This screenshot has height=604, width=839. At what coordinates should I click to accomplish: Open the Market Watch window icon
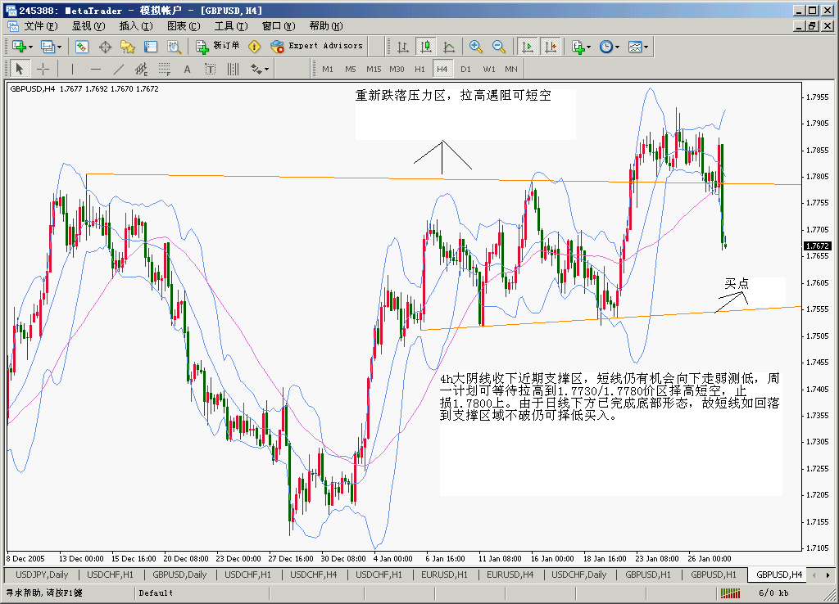(x=82, y=47)
